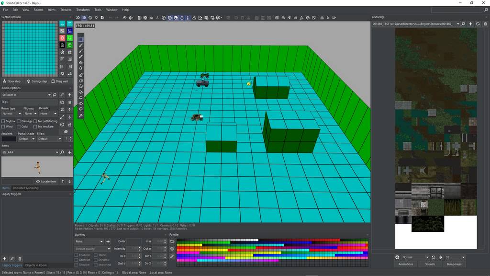Toggle the Damage checkbox
Viewport: 490px width, 276px height.
19,121
